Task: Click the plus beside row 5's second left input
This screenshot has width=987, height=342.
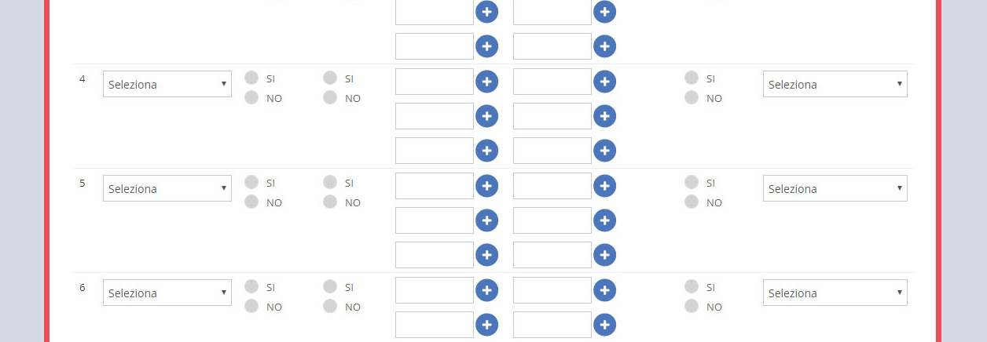Action: [487, 220]
